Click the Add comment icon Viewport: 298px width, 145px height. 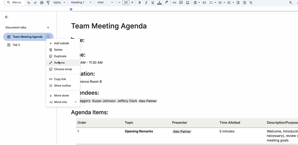click(x=181, y=3)
